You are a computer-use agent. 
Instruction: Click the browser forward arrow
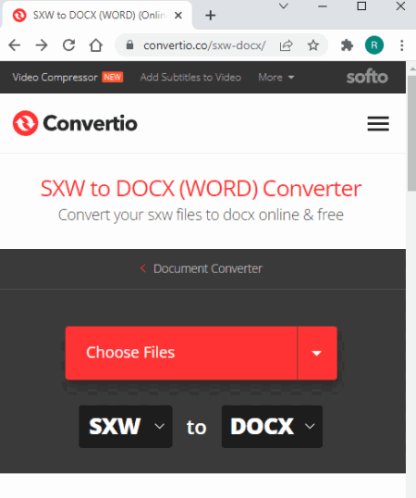pyautogui.click(x=42, y=45)
